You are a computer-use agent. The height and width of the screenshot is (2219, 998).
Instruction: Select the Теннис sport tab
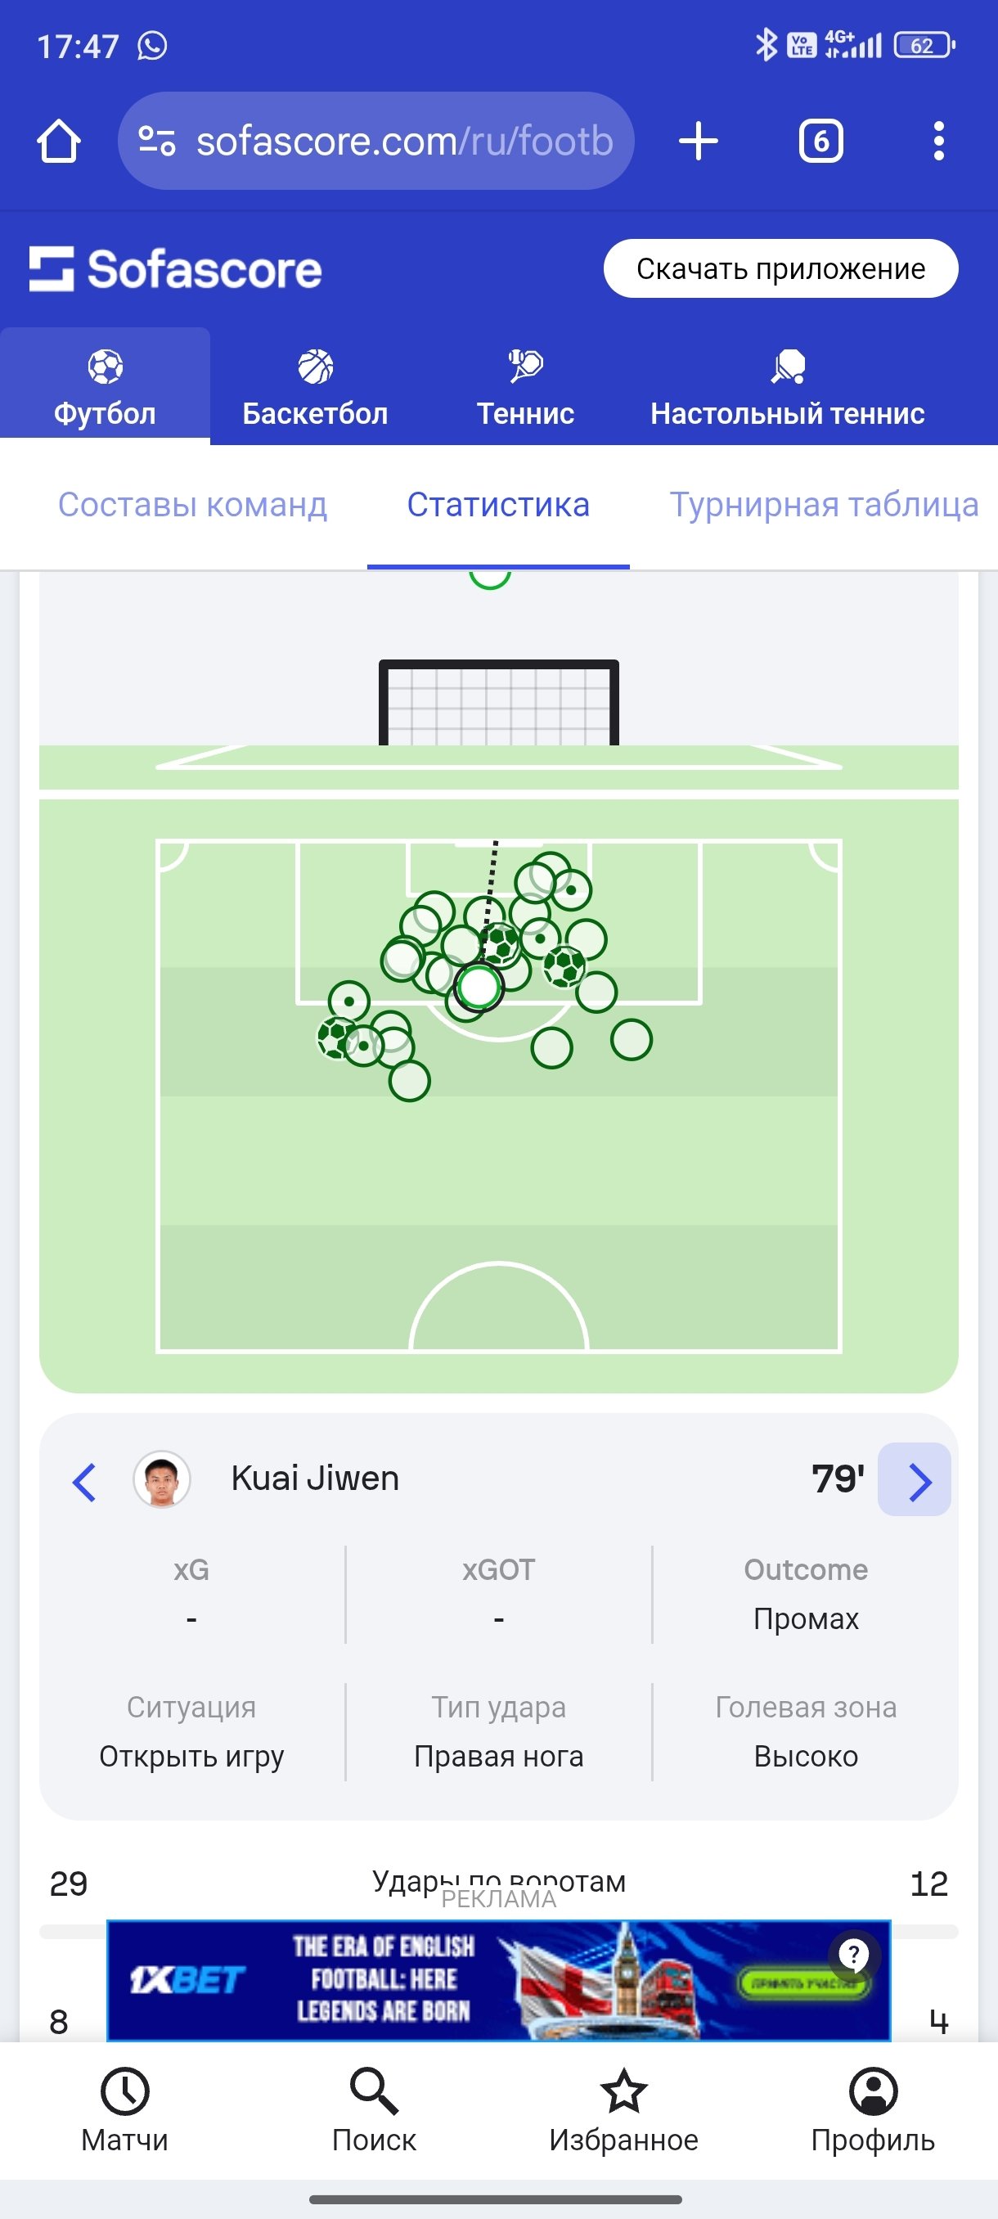click(x=525, y=388)
